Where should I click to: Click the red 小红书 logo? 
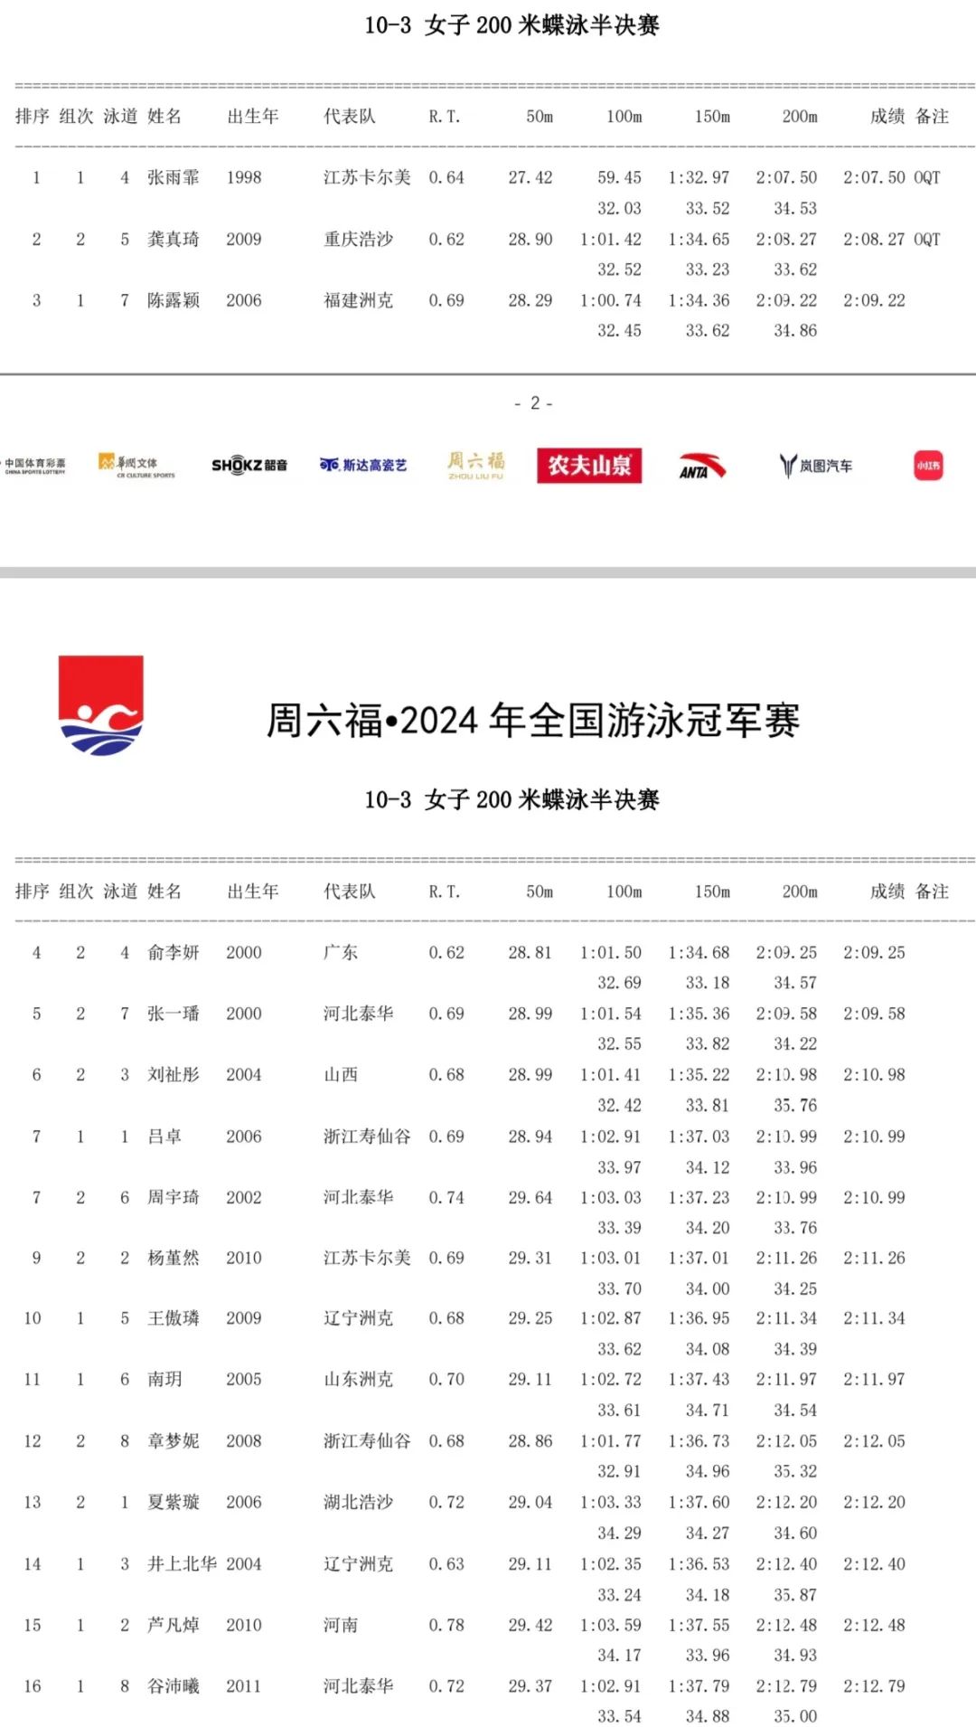pyautogui.click(x=928, y=466)
